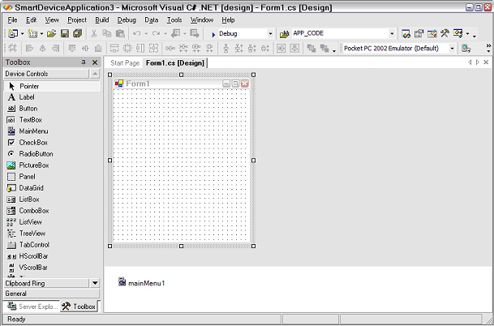Select the TreeView control in Toolbox
The image size is (494, 326).
click(x=52, y=234)
